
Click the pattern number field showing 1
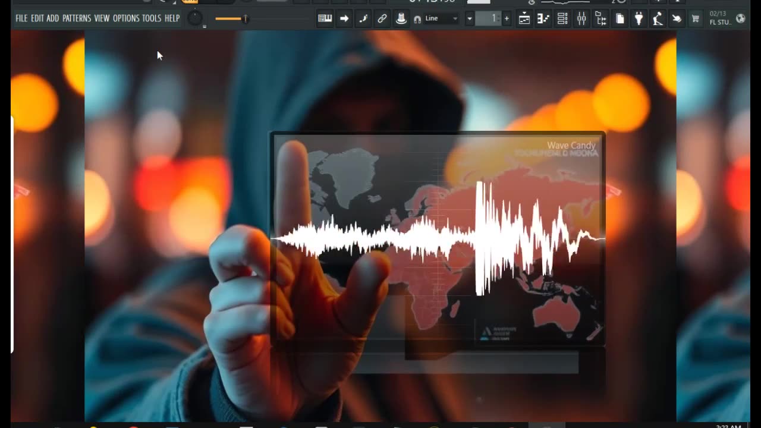point(488,18)
